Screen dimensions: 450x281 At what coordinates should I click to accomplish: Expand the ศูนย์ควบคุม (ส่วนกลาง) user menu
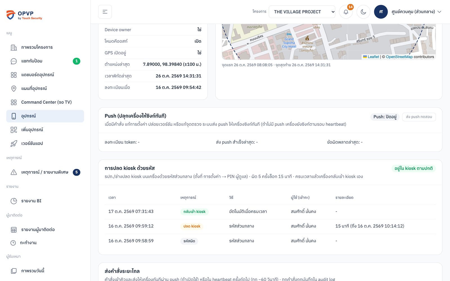[416, 12]
